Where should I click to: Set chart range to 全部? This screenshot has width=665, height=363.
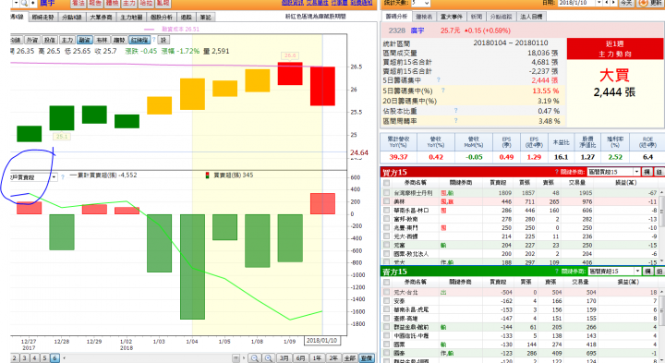(349, 358)
